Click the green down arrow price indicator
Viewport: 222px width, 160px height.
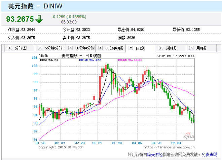(x=39, y=19)
